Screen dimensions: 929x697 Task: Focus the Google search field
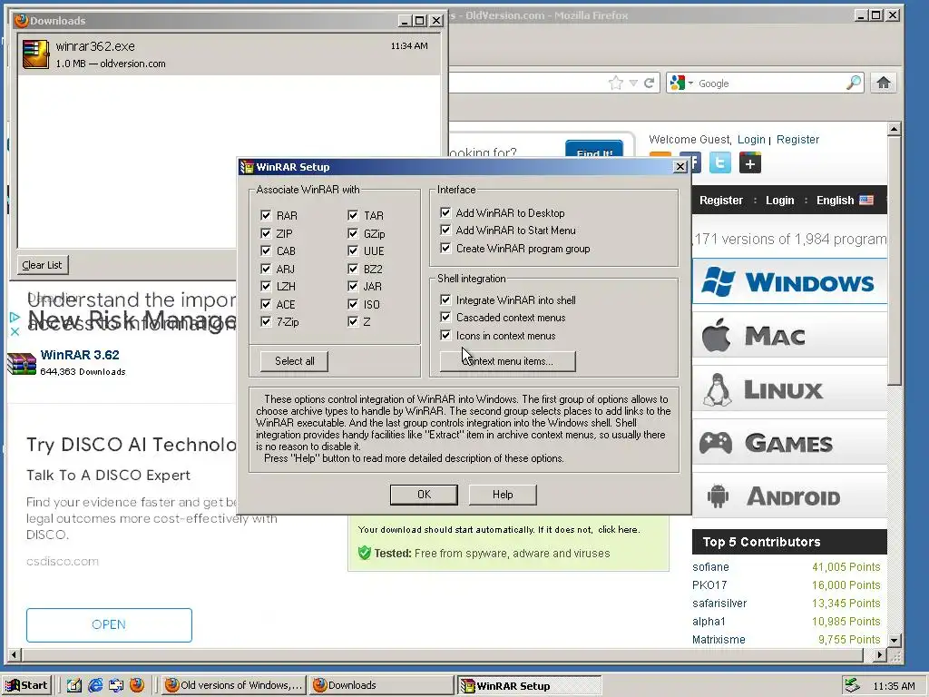770,83
